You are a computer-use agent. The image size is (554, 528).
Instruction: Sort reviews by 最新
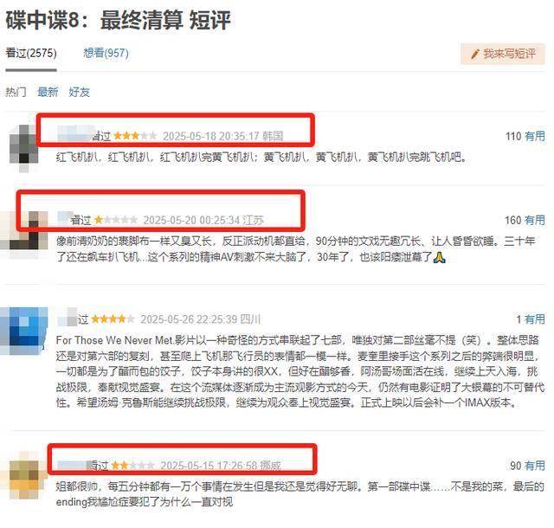48,92
